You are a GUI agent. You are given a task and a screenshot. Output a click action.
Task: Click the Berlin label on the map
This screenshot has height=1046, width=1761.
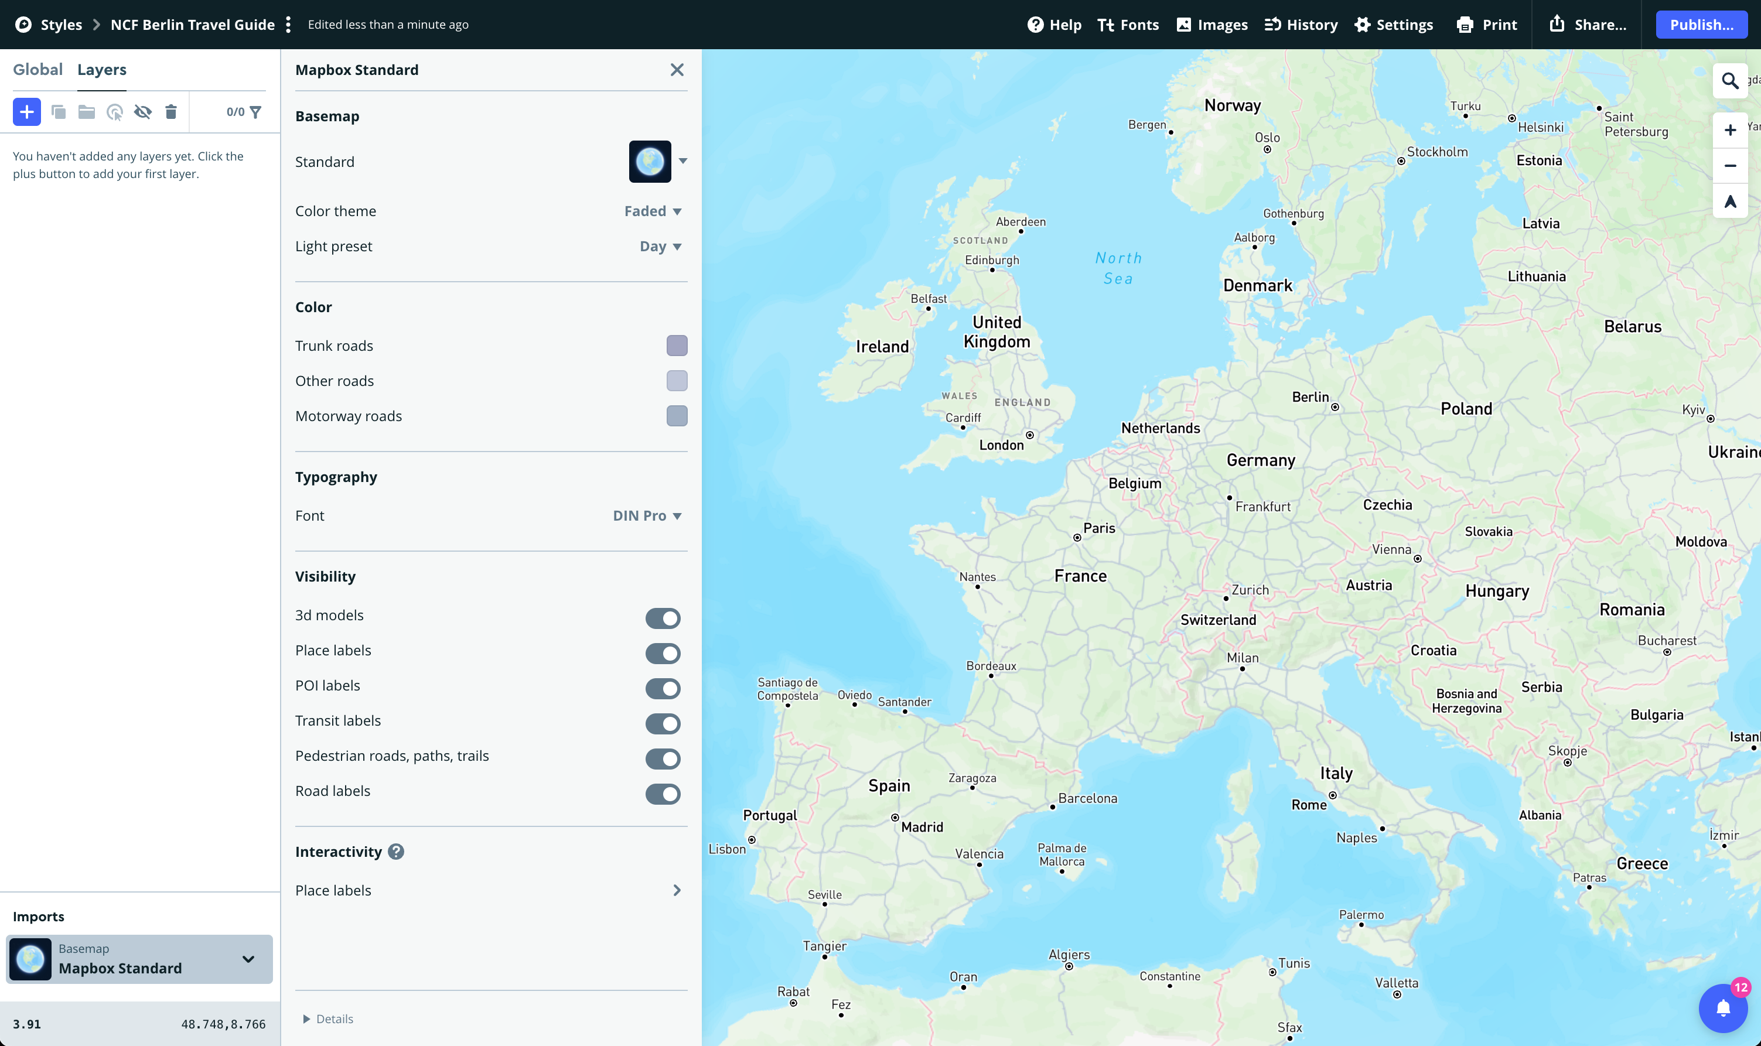click(x=1310, y=397)
